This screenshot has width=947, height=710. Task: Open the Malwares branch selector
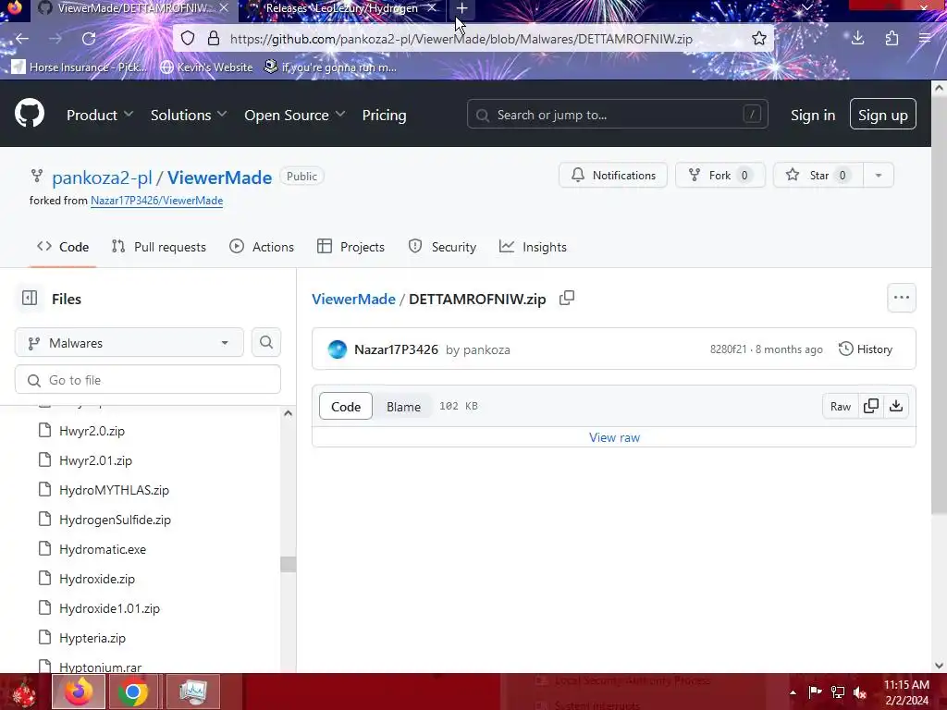129,343
